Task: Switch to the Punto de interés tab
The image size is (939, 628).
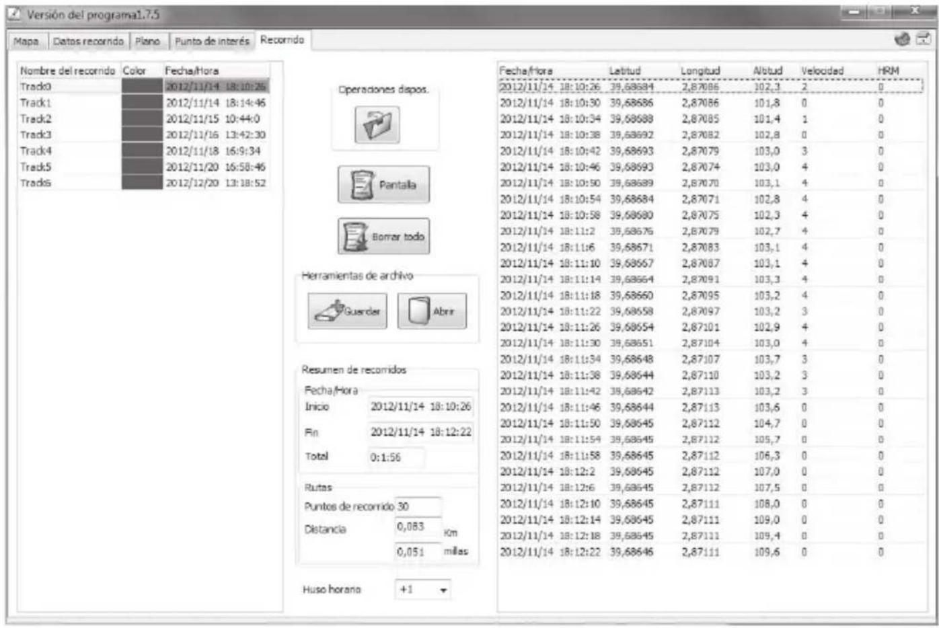Action: pos(212,41)
